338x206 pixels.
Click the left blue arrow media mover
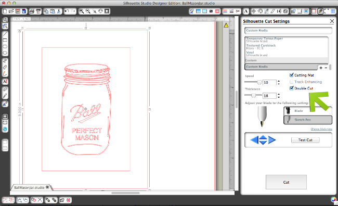pyautogui.click(x=254, y=140)
